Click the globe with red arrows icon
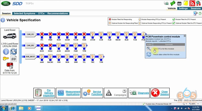 [199, 3]
